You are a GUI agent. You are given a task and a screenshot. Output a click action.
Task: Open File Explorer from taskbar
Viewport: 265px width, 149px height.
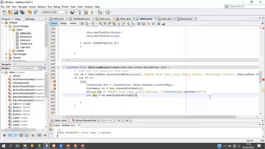[25, 146]
